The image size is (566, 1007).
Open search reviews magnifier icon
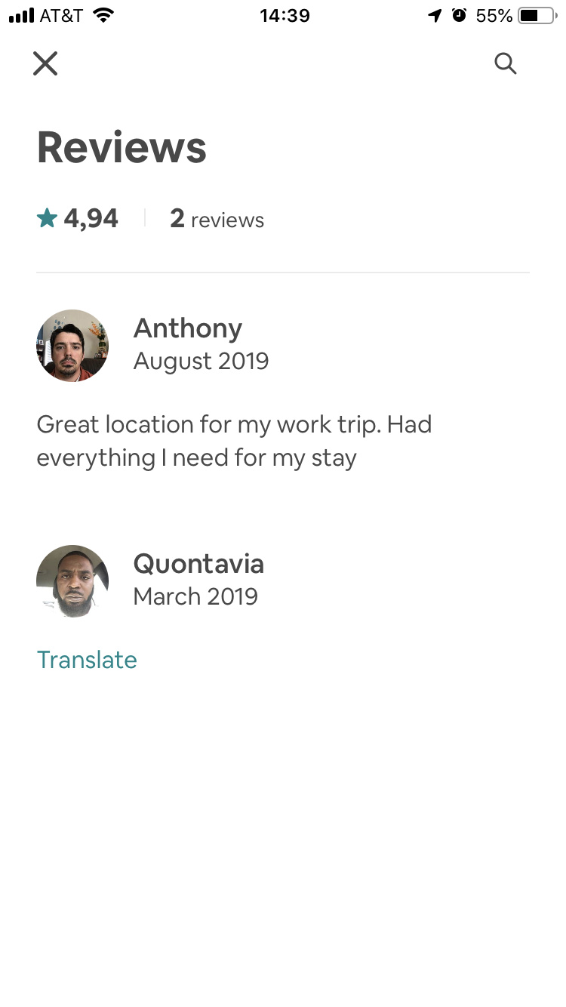(x=506, y=63)
